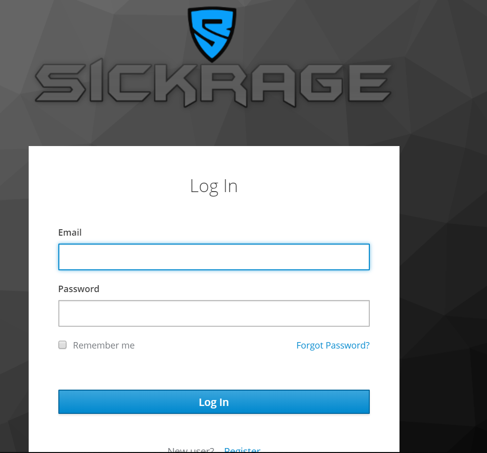Click the New user? text
Screen dimensions: 487x453
tap(191, 450)
